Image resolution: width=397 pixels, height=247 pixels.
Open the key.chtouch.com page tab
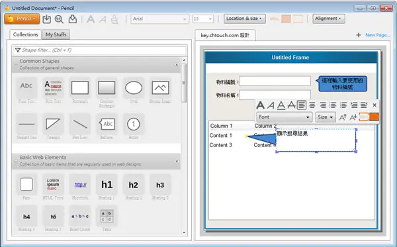tap(225, 35)
